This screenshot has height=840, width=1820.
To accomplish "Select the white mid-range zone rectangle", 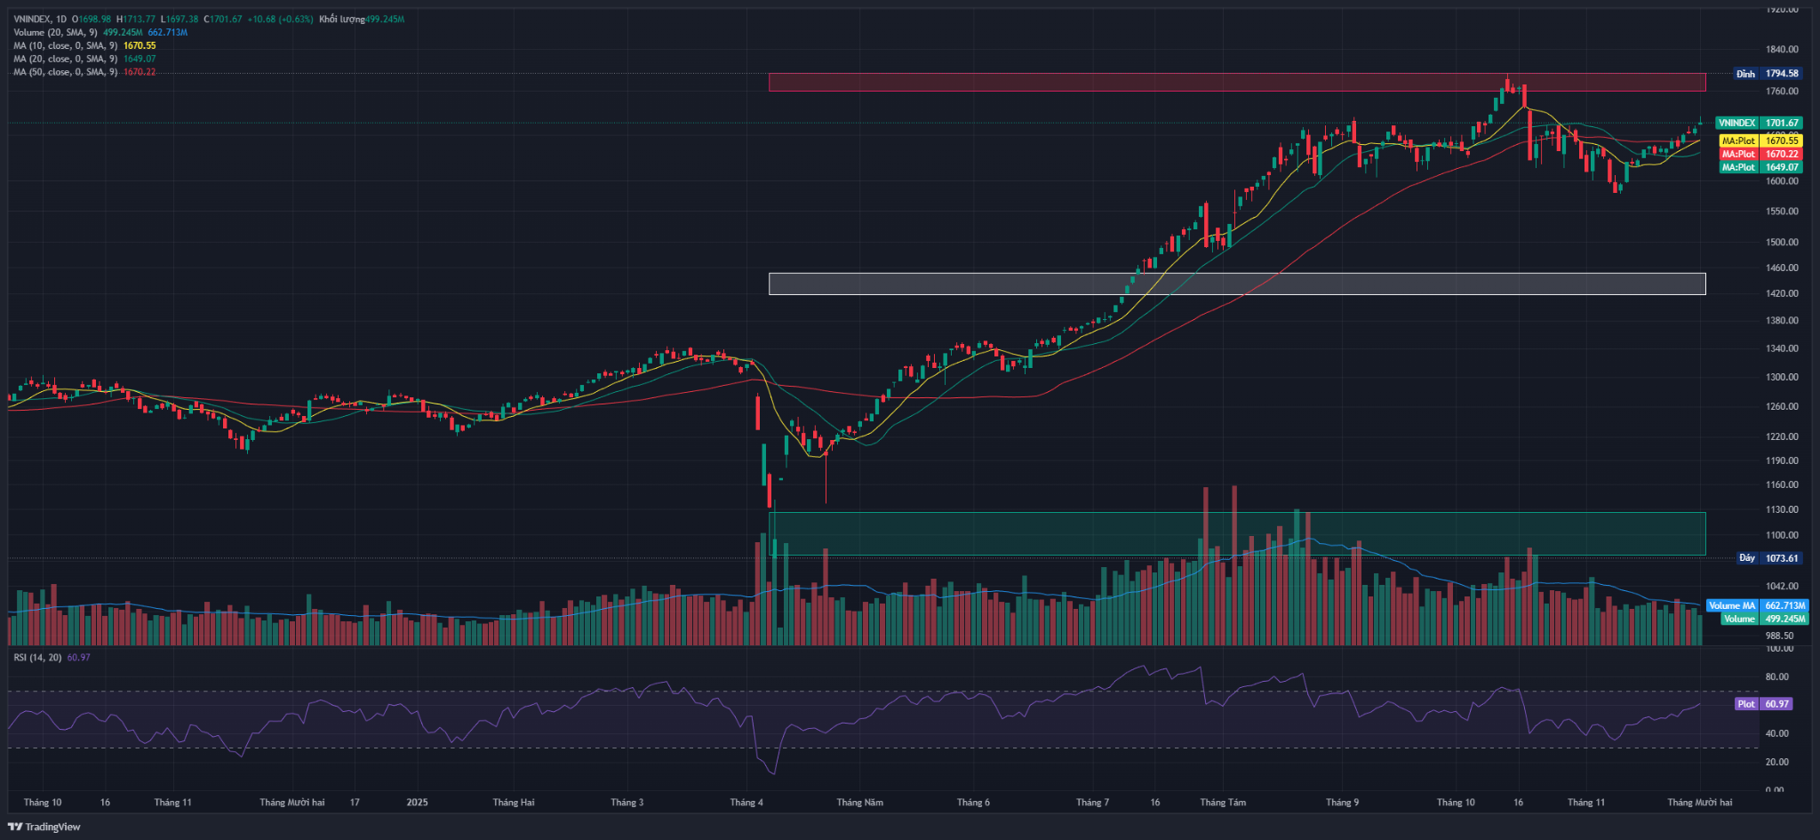I will [1236, 284].
